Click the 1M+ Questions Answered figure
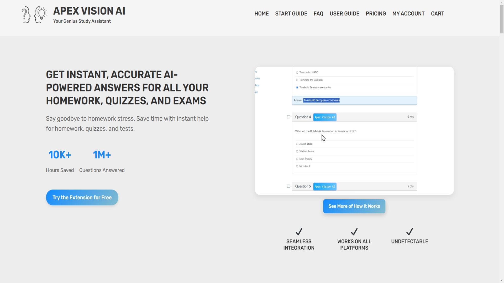Screen dimensions: 504x283 click(102, 155)
